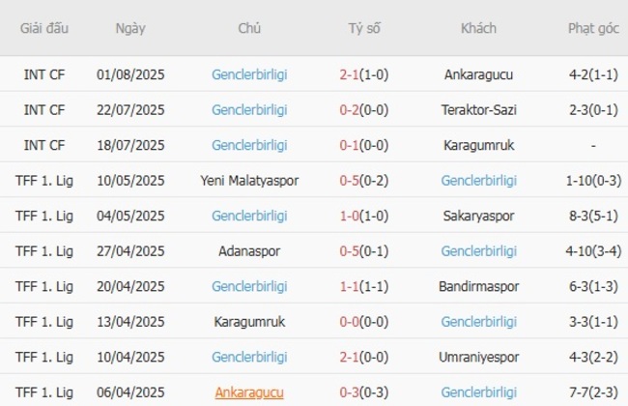Open Genclerbirligi link in 01/08/2025 row
Screen dimensions: 628x406
click(249, 73)
